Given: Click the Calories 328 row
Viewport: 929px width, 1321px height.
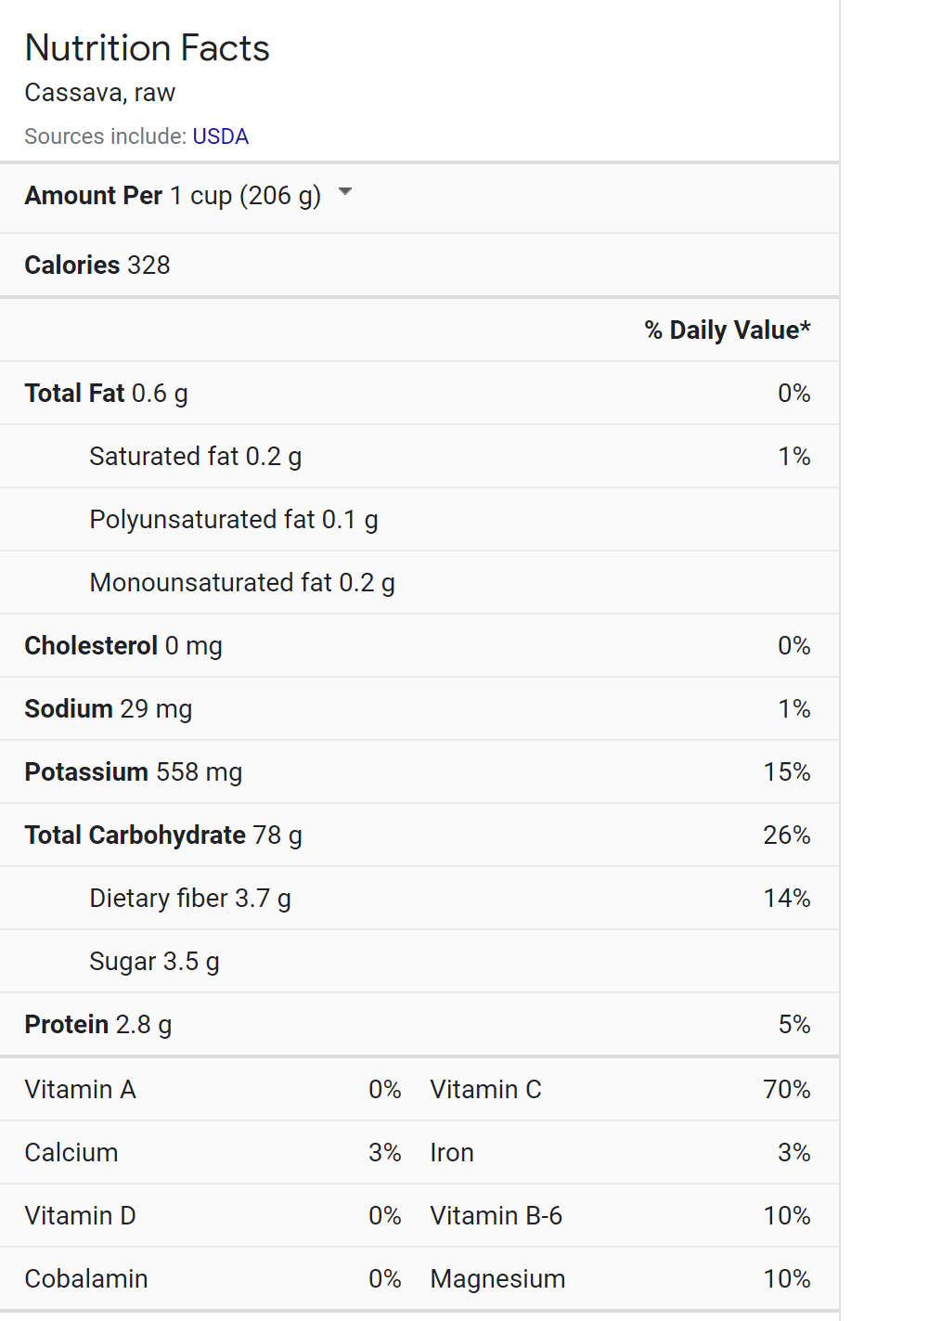Looking at the screenshot, I should click(97, 265).
